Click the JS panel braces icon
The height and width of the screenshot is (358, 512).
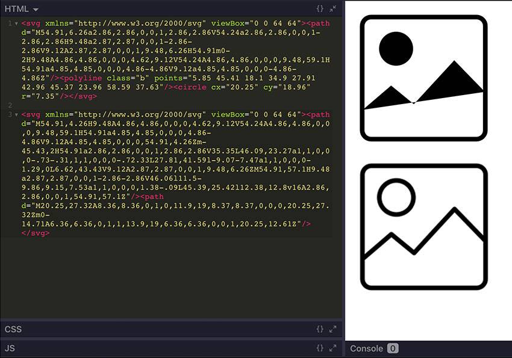(x=320, y=348)
